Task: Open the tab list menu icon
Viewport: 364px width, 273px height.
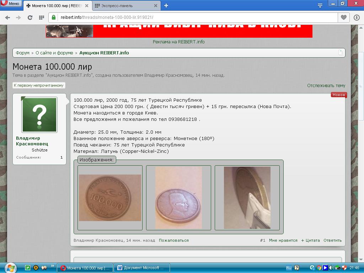Action: [x=320, y=5]
